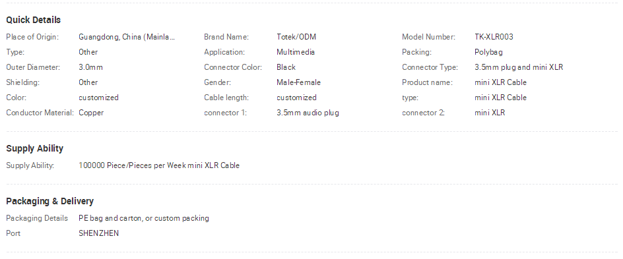Click the 3.5mm audio plug connector value

point(308,113)
